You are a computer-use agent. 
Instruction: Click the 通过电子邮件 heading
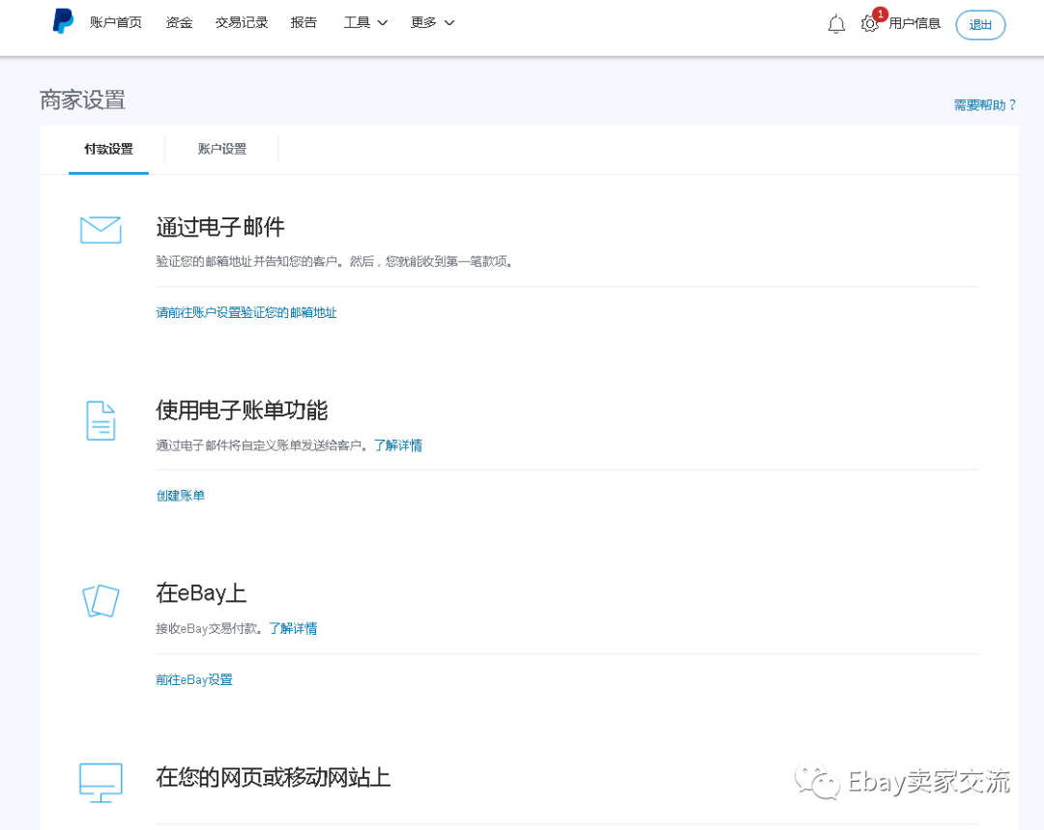click(220, 227)
